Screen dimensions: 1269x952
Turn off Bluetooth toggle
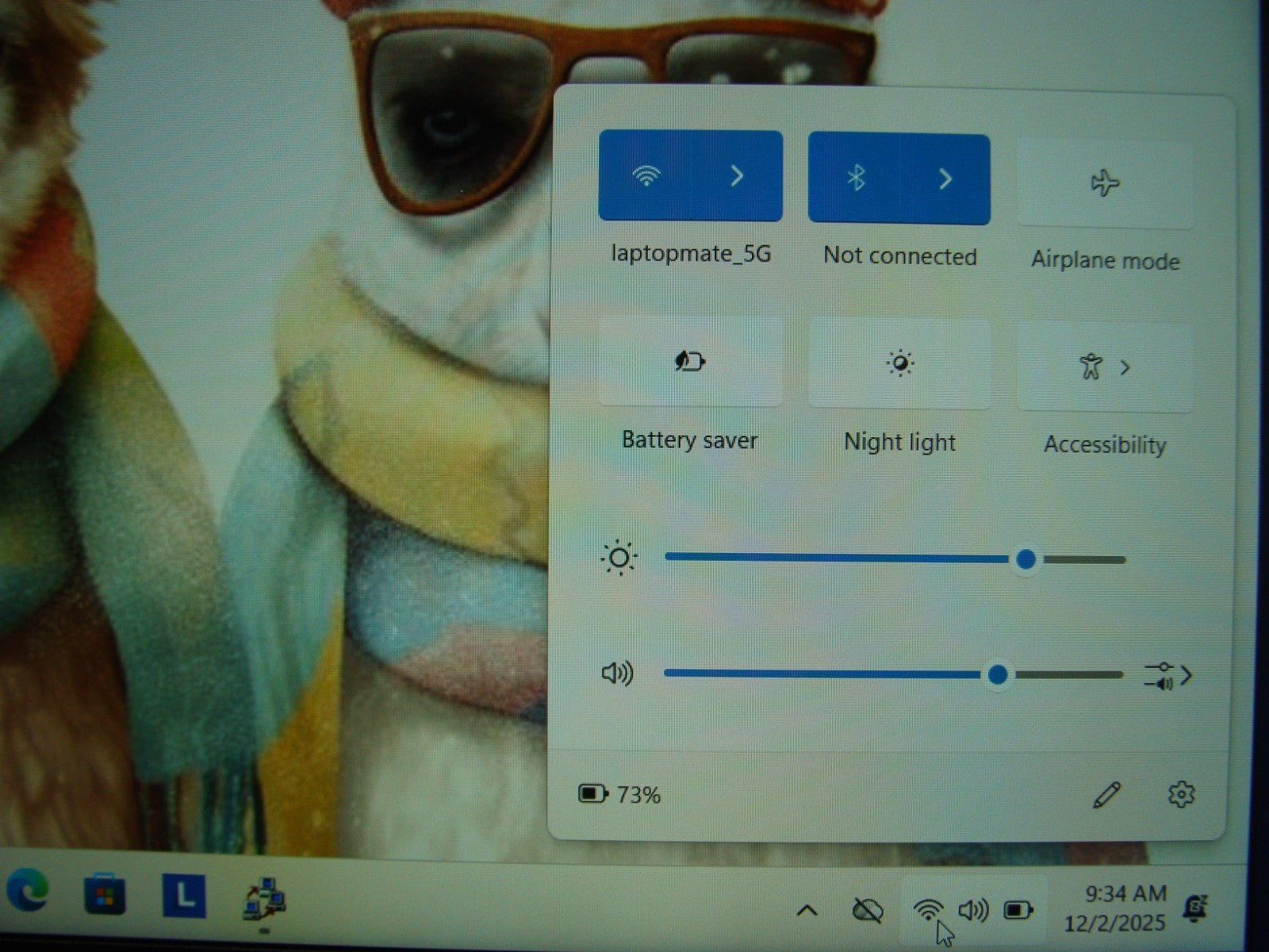[x=855, y=178]
